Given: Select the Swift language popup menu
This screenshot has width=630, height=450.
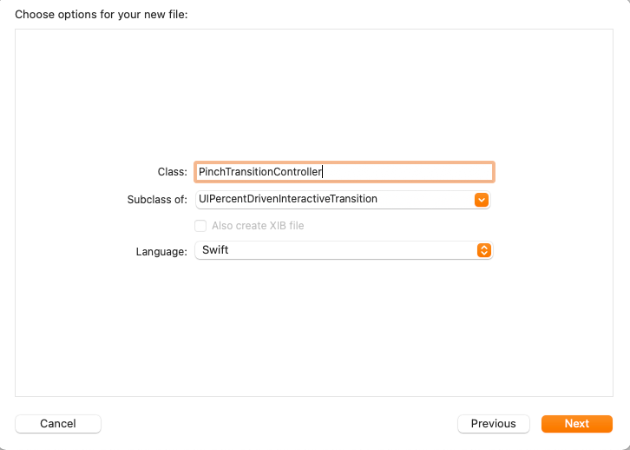Looking at the screenshot, I should [344, 250].
